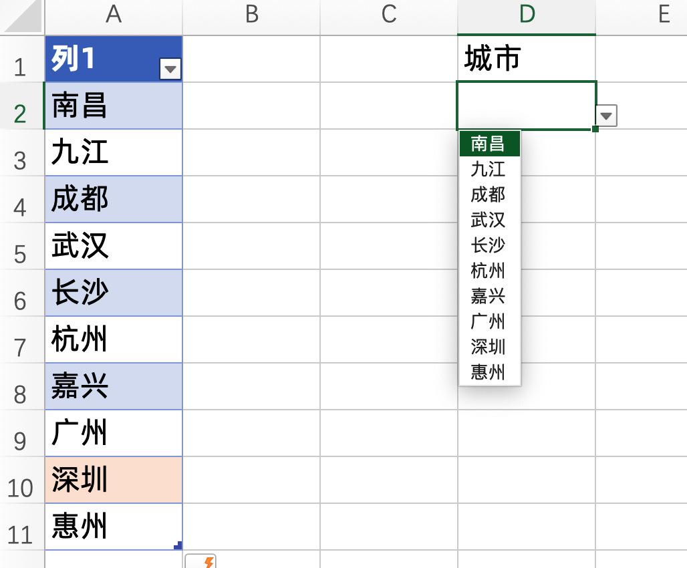Select the 武汉 cell in column A
The width and height of the screenshot is (687, 568).
113,246
